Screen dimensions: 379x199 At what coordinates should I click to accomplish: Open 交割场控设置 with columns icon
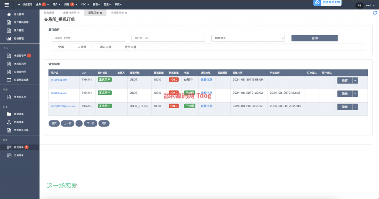pyautogui.click(x=21, y=80)
